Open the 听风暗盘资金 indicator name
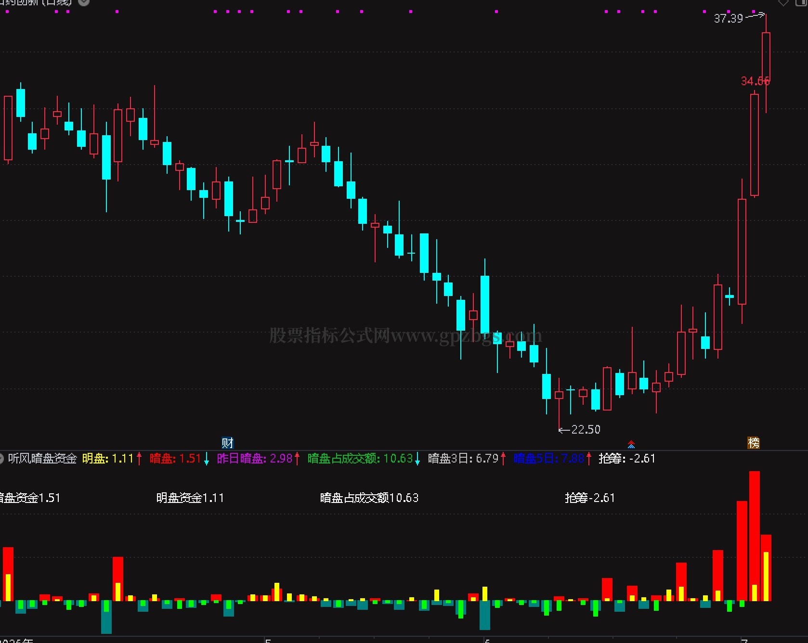Screen dimensions: 808x643 tap(42, 459)
